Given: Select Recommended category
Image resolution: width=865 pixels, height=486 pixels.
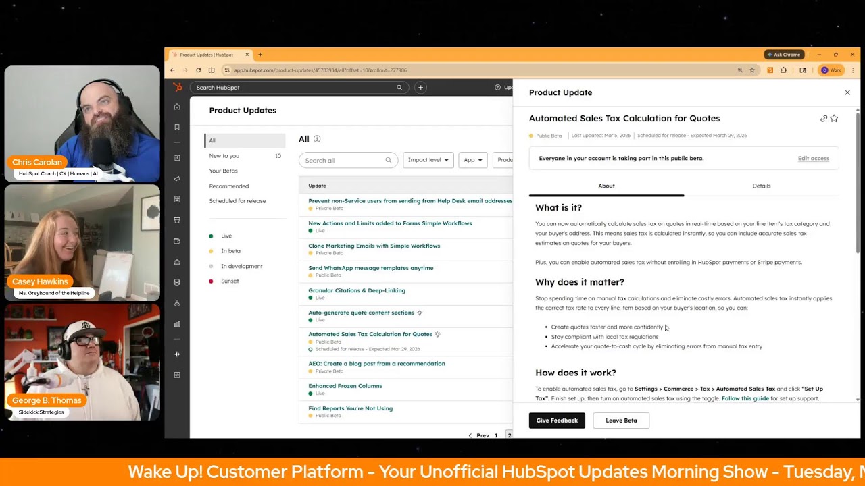Looking at the screenshot, I should 229,186.
